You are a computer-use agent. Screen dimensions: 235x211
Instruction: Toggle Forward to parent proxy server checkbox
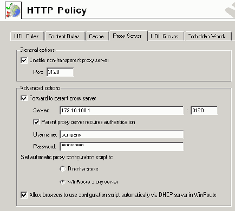(x=24, y=98)
